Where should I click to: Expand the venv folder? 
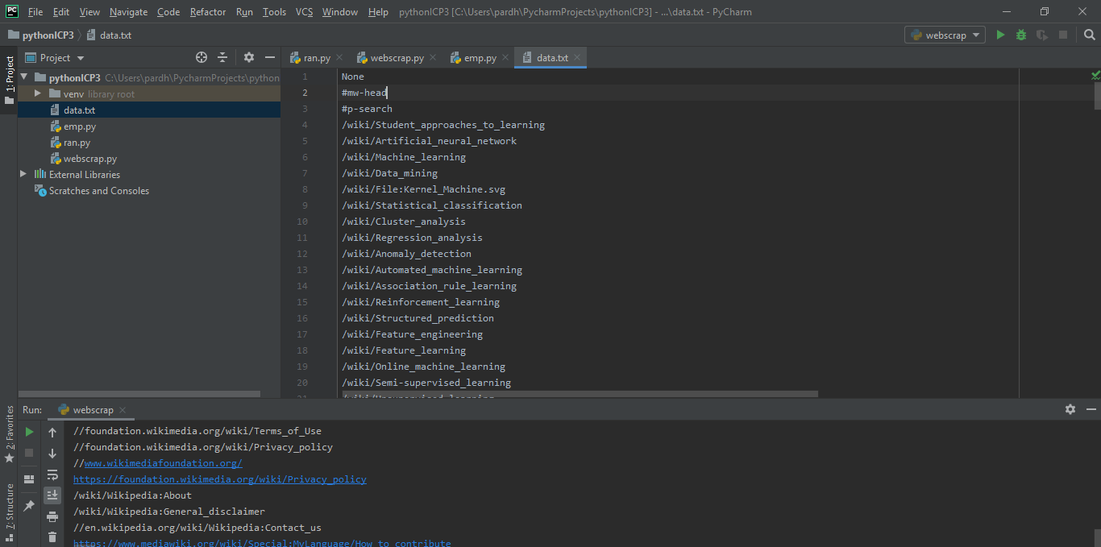pos(37,94)
